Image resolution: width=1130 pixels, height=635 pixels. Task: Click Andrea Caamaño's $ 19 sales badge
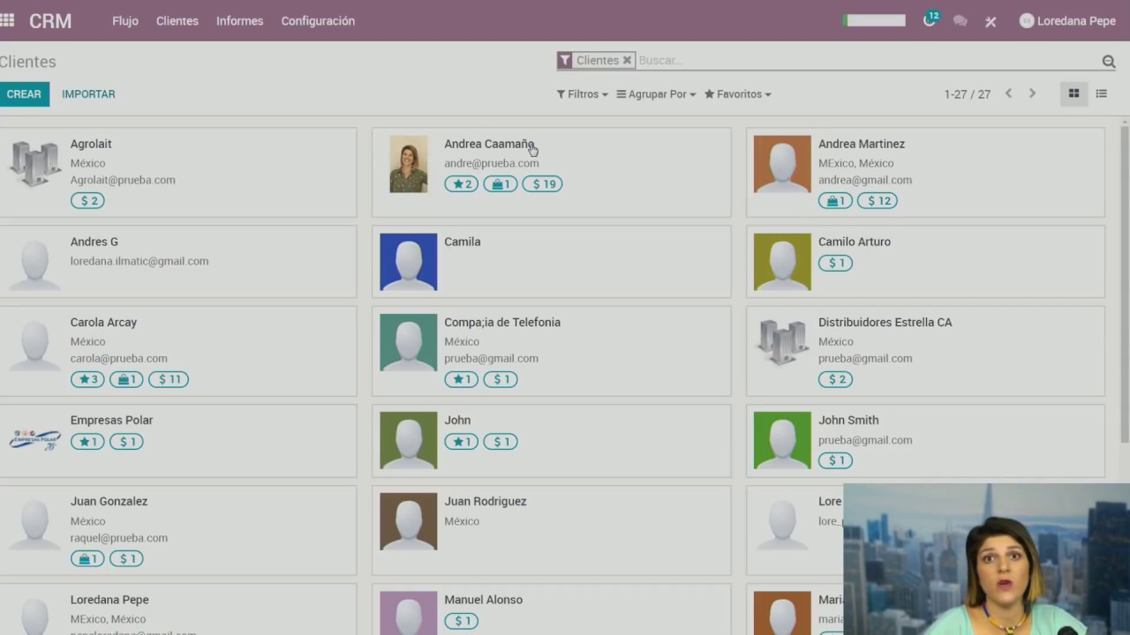(543, 184)
